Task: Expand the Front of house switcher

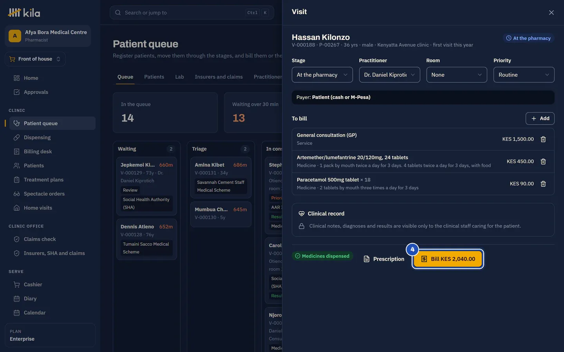Action: pos(35,59)
